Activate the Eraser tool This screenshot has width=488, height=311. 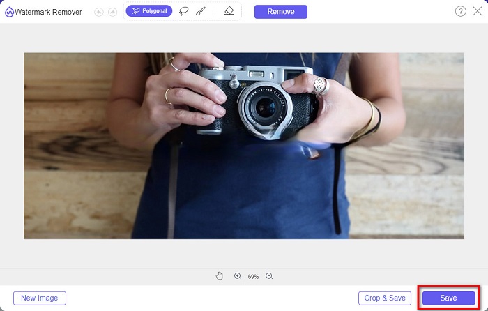tap(229, 11)
